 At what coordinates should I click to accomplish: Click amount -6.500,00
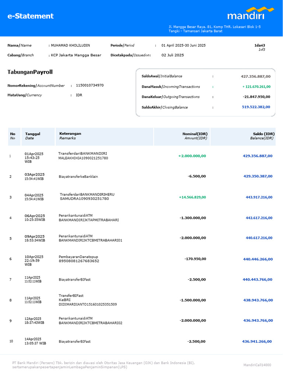click(197, 176)
